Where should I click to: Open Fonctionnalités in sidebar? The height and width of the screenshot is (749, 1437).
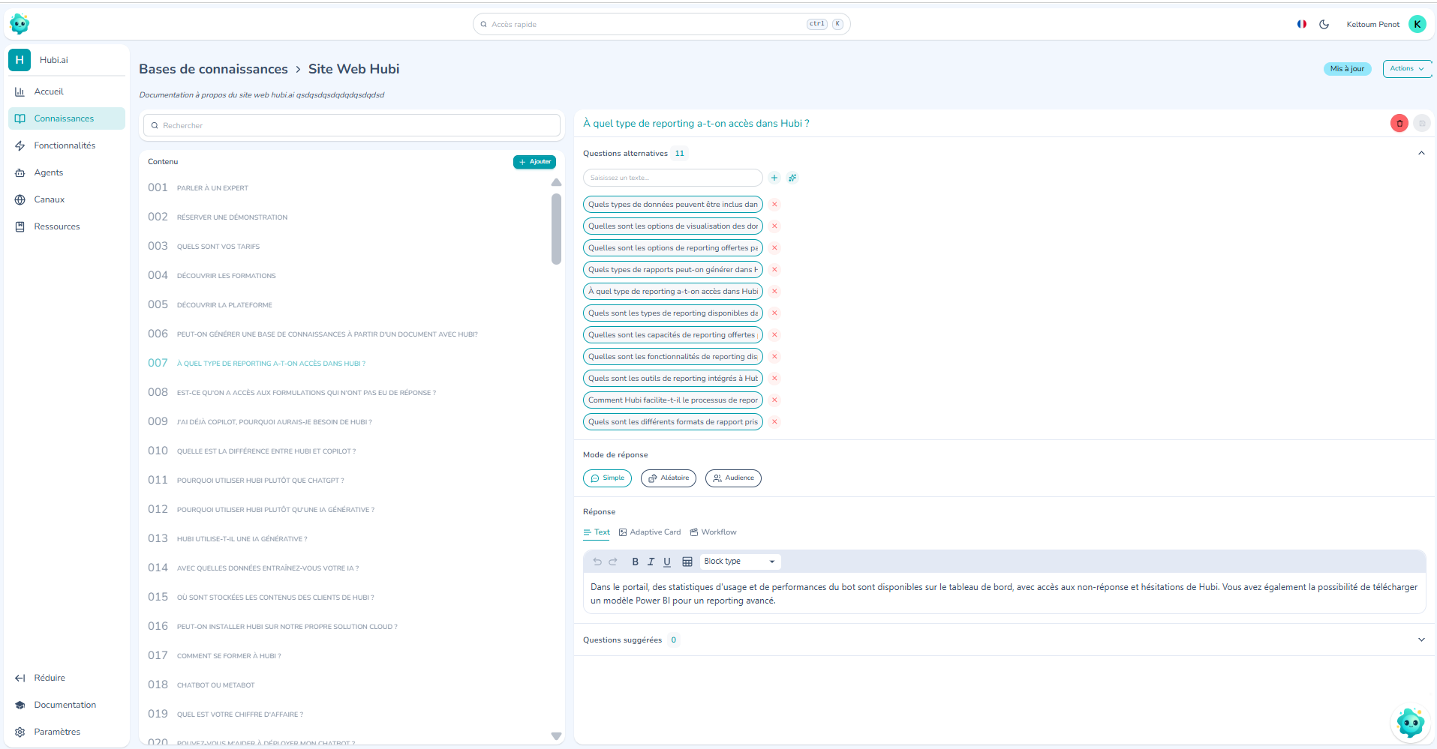tap(67, 145)
